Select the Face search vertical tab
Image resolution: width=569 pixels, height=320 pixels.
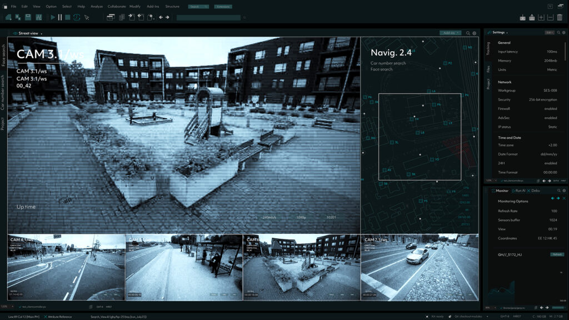pos(3,55)
